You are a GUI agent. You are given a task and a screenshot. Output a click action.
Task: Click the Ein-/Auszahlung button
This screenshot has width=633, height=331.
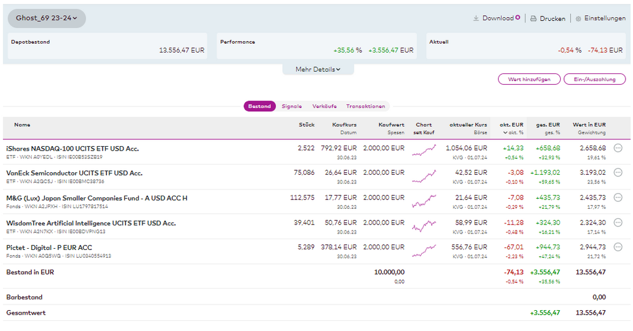594,79
